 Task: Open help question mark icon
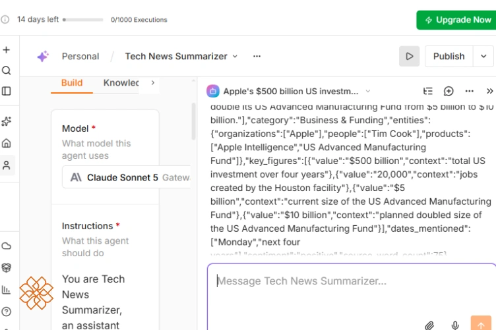[x=7, y=312]
